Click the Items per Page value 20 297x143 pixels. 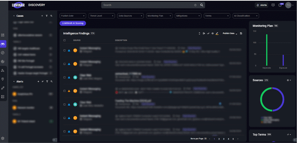click(x=205, y=139)
